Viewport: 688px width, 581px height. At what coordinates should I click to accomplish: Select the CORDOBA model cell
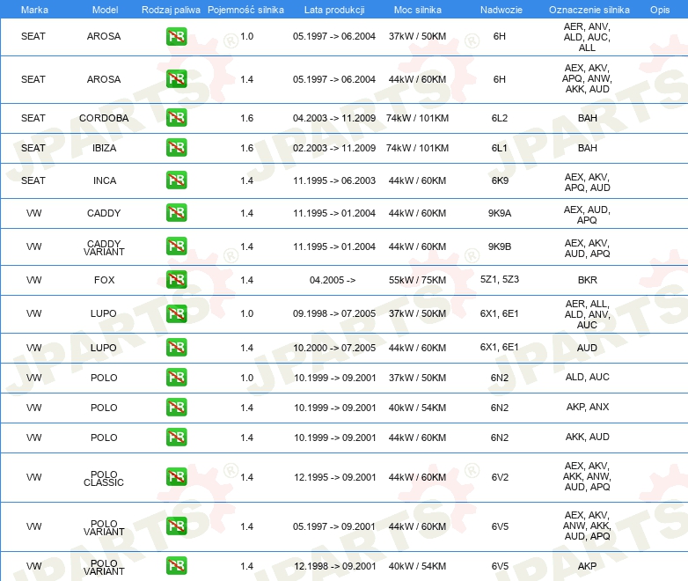(104, 118)
